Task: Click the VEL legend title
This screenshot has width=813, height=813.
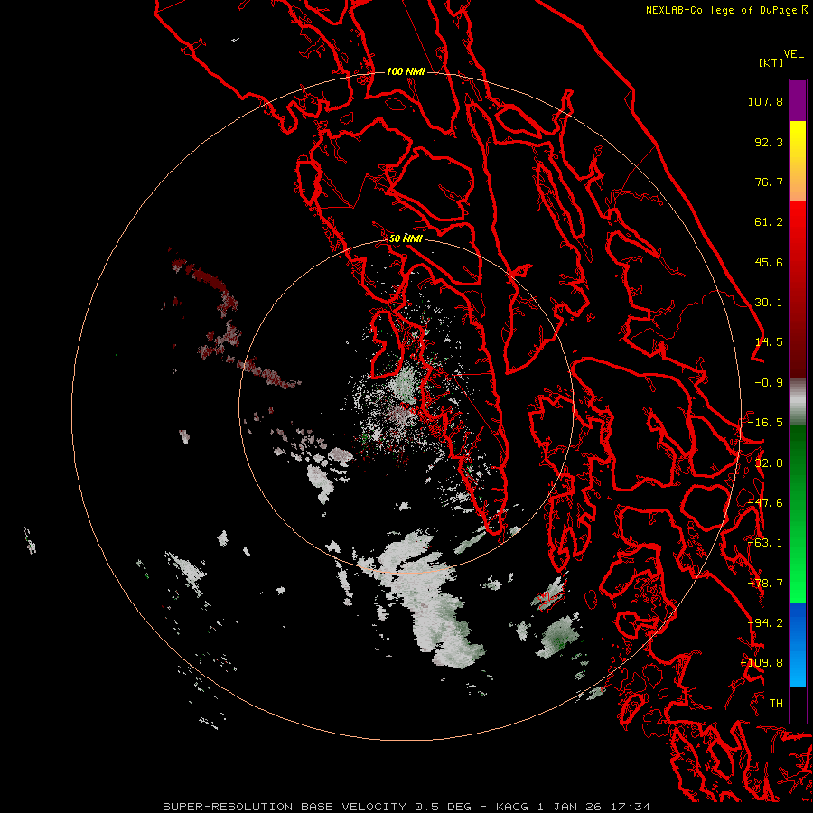Action: coord(793,54)
